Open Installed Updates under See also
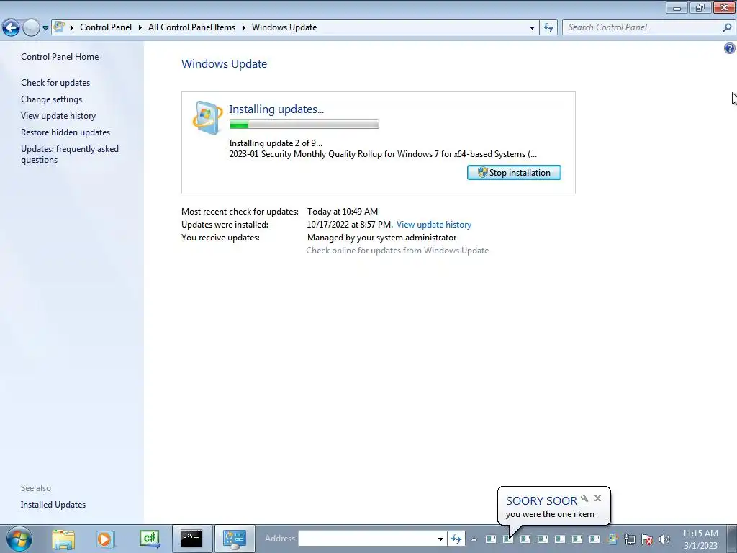Viewport: 737px width, 553px height. (53, 505)
